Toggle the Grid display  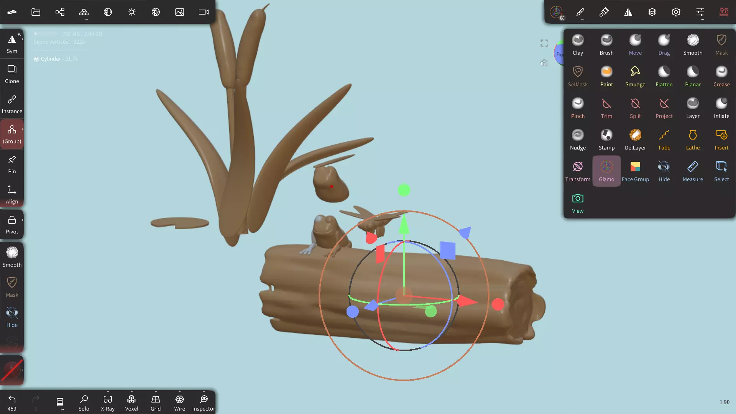[156, 402]
